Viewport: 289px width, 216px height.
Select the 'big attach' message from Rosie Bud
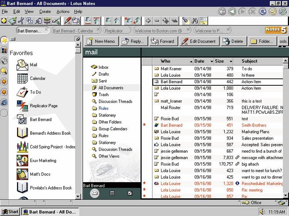click(213, 164)
